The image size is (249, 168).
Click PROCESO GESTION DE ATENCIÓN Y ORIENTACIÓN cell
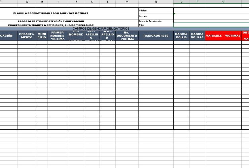coord(51,21)
